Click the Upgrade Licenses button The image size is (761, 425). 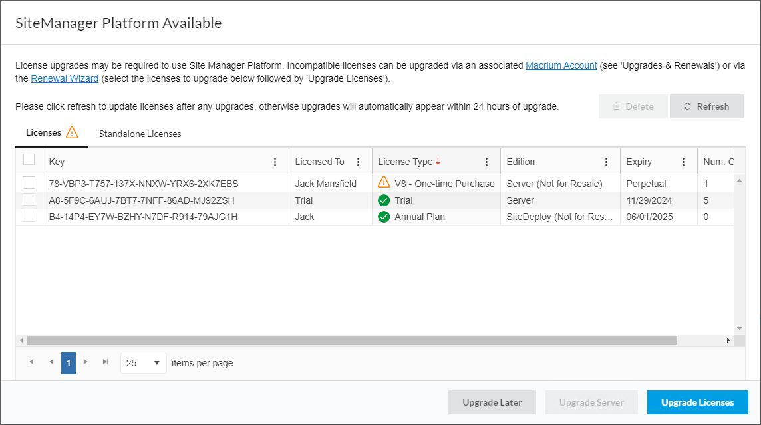tap(697, 402)
